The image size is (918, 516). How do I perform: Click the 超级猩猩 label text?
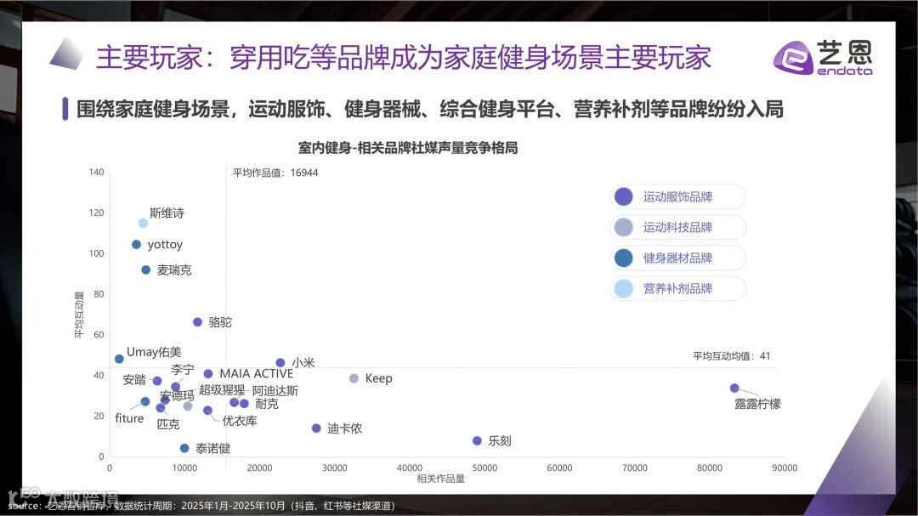[x=222, y=390]
